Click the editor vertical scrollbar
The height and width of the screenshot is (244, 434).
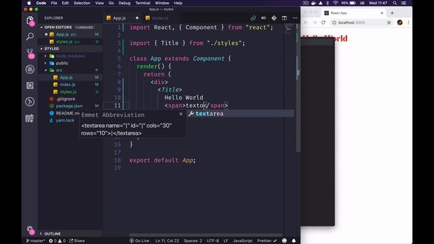[x=298, y=87]
